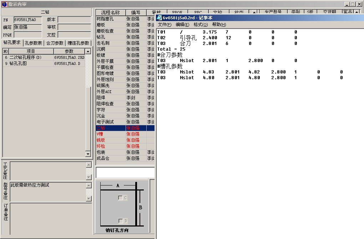The width and height of the screenshot is (364, 239).
Task: Switch to the 槽连孔参数 tab
Action: (79, 43)
